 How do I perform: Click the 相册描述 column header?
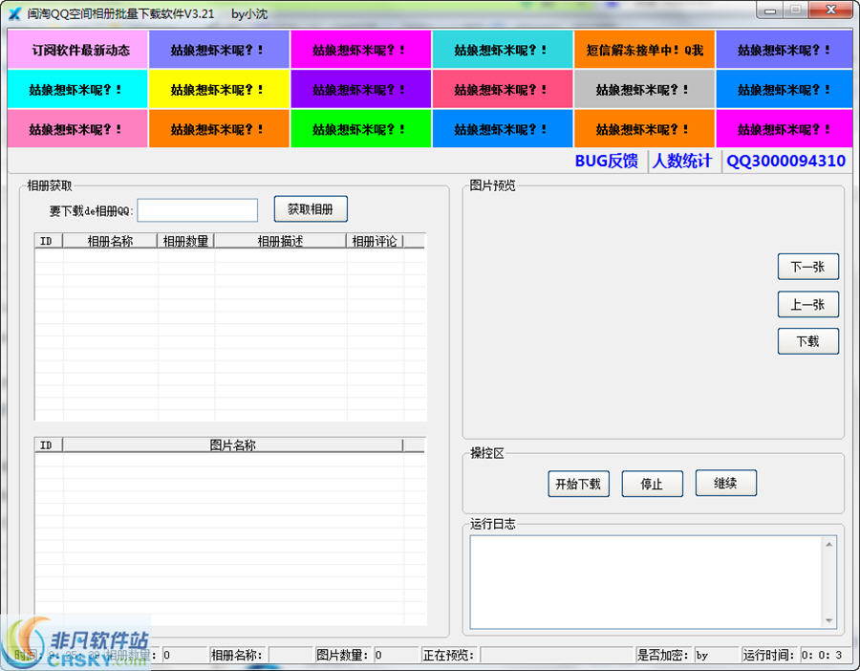[x=280, y=241]
